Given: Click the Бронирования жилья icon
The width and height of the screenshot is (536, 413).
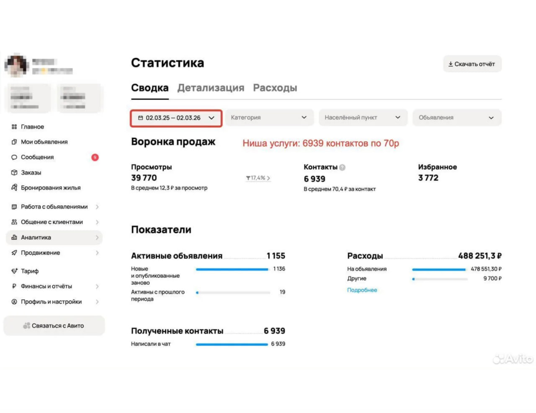Looking at the screenshot, I should [14, 188].
